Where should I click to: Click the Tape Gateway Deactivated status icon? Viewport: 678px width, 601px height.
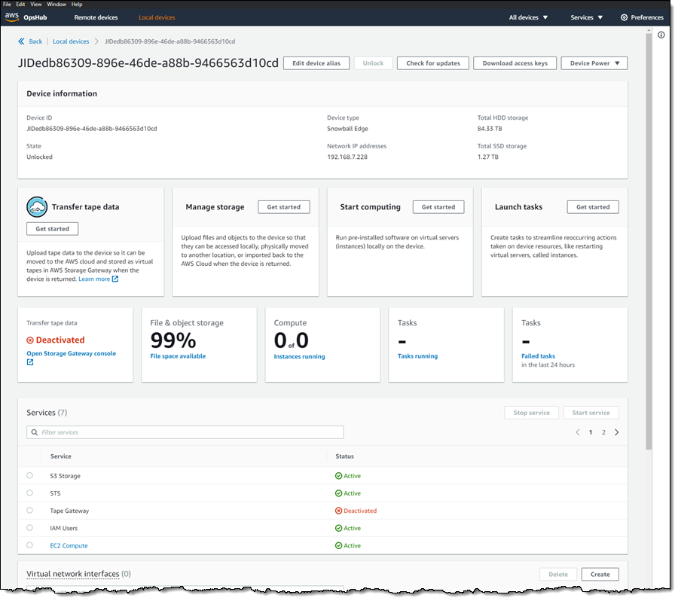pos(338,511)
